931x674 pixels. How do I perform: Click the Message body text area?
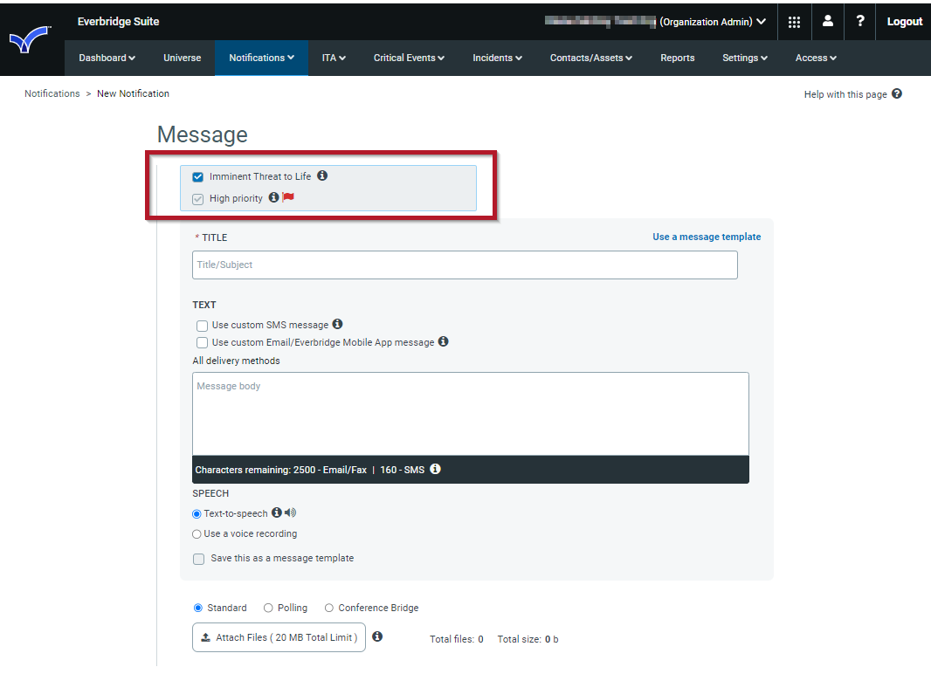point(470,414)
